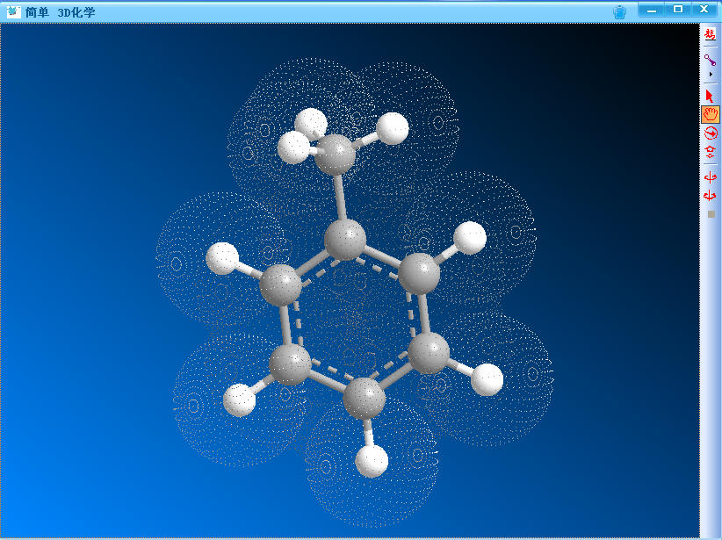
Task: Click the bottom-most carbon atom of the ring
Action: 364,399
